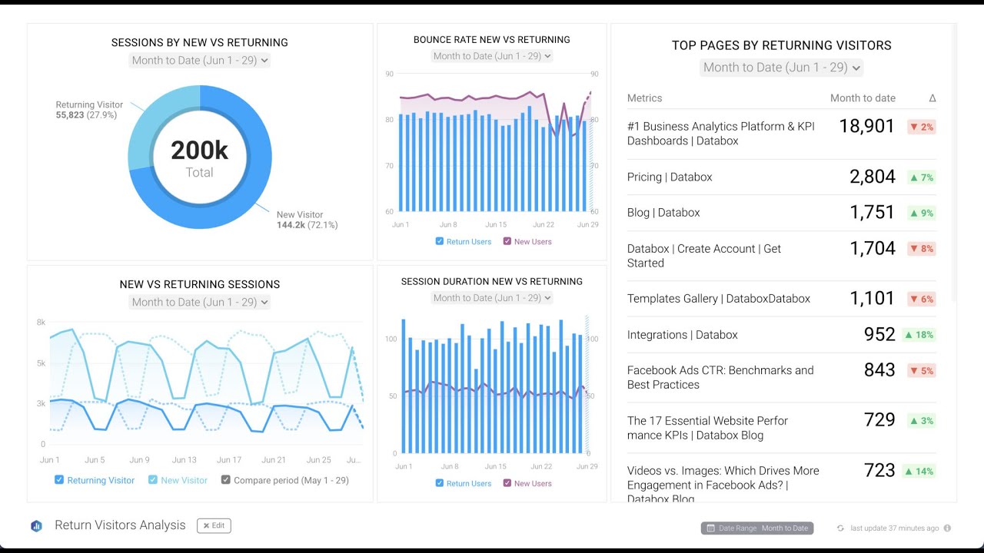
Task: Click the 952 value
Action: [879, 334]
